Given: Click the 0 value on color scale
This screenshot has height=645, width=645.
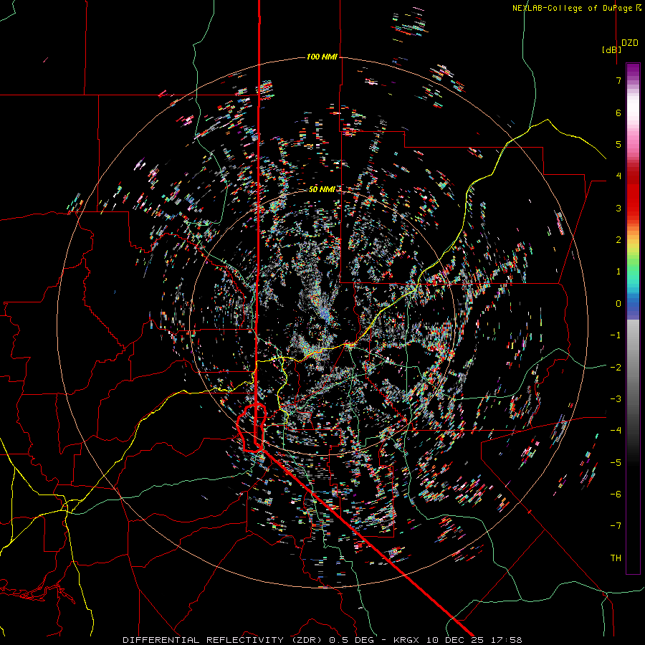Looking at the screenshot, I should [x=618, y=304].
